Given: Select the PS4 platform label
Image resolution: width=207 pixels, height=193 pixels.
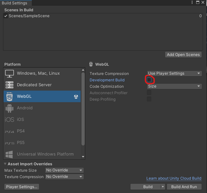Looking at the screenshot, I should [21, 131].
